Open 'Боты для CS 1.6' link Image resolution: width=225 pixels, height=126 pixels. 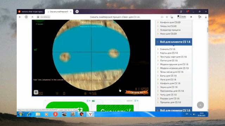click(x=168, y=76)
